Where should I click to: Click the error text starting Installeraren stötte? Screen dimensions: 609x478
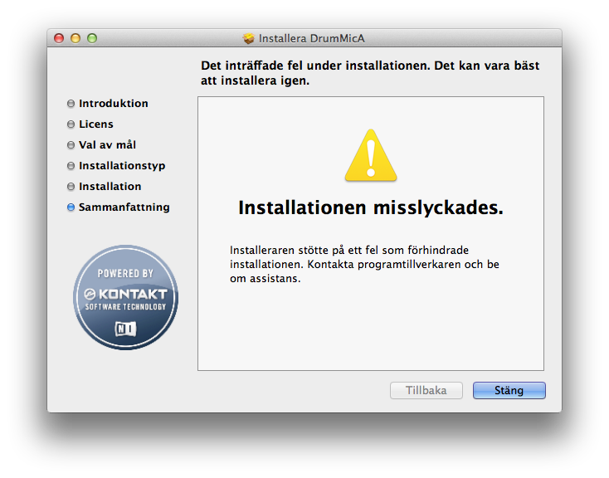(x=364, y=264)
